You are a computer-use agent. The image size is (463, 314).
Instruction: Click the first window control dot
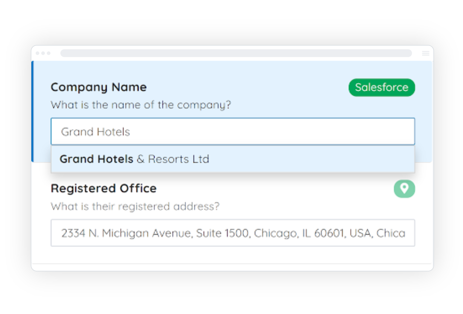(38, 53)
